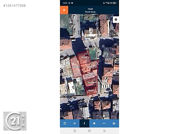
Task: Tap the Android recent apps button
Action: 75,131
